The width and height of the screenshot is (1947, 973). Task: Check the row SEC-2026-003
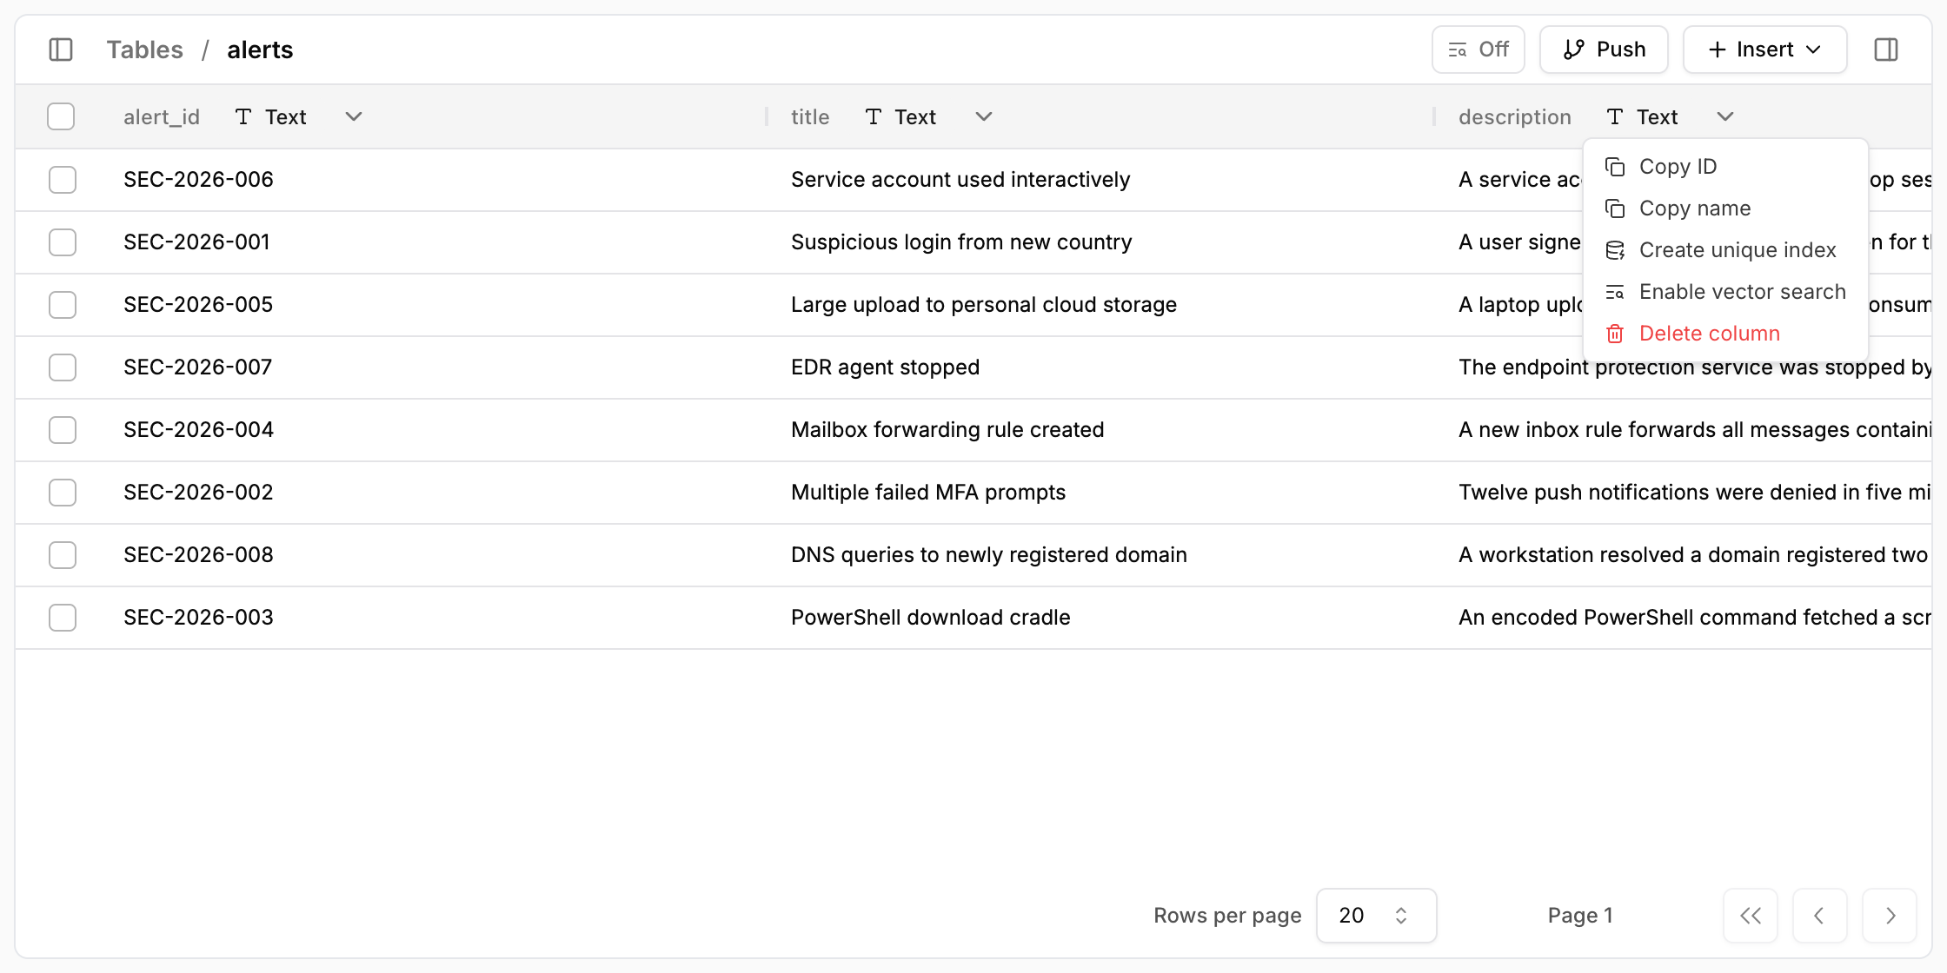click(63, 618)
